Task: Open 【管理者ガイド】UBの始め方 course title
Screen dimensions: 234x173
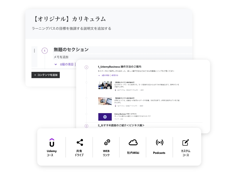Action: click(x=125, y=98)
